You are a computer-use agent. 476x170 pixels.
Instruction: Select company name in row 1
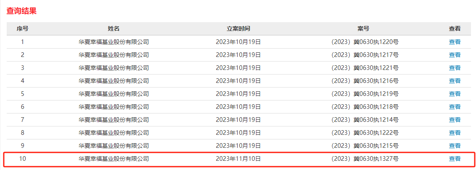pos(113,42)
